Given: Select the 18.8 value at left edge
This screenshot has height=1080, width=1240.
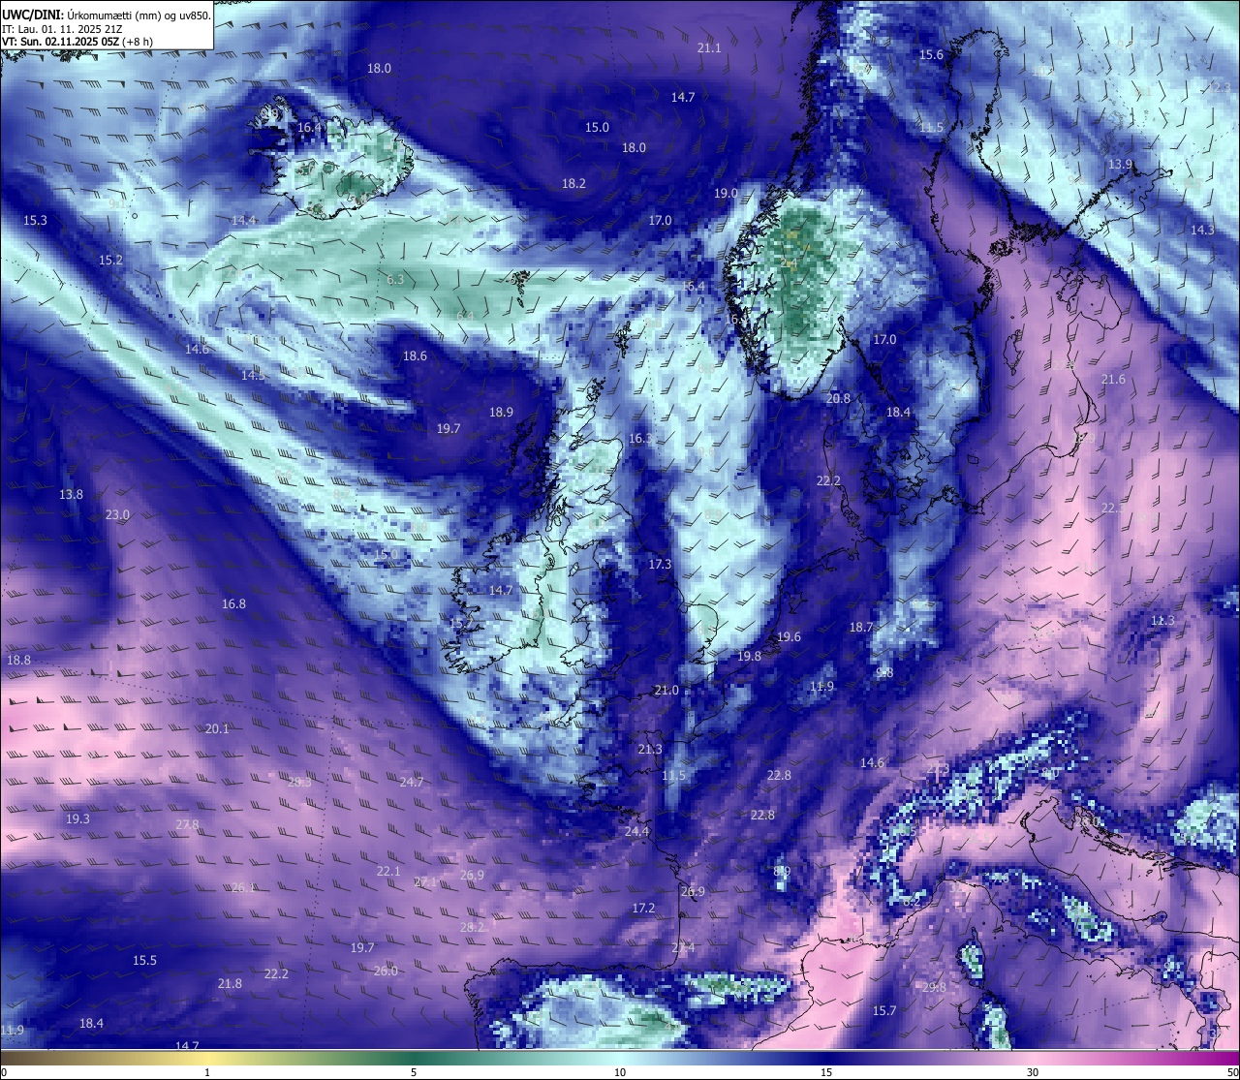Looking at the screenshot, I should (x=18, y=660).
